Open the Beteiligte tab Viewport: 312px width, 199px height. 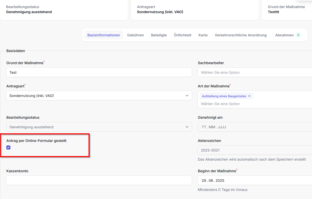159,35
